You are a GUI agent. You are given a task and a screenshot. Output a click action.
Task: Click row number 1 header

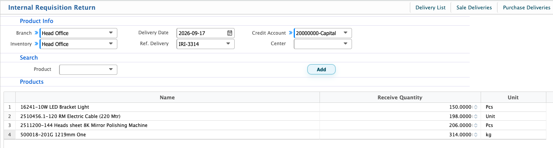9,107
